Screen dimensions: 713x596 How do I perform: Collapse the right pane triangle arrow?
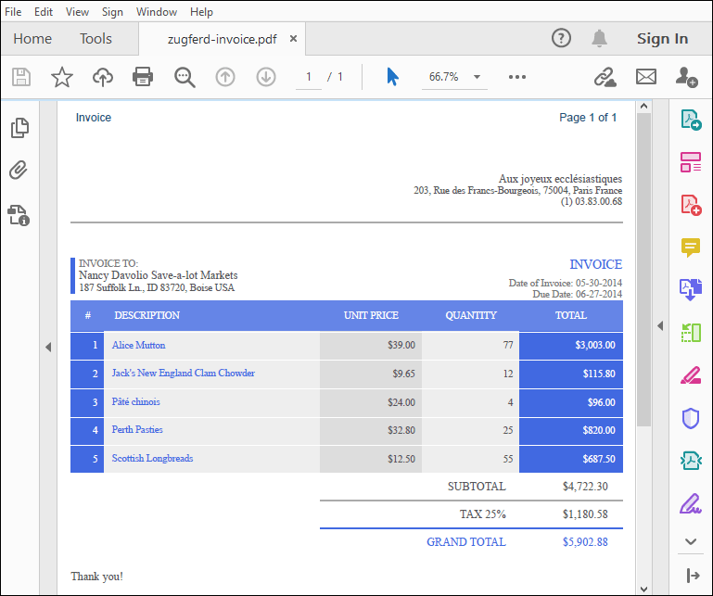click(x=660, y=325)
